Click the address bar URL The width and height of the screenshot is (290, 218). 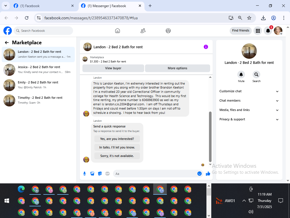(91, 18)
